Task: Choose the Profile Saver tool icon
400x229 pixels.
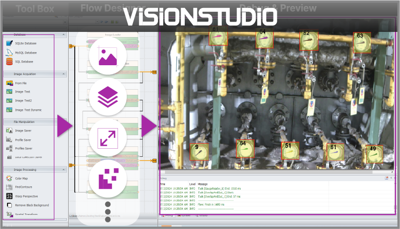Action: tap(9, 139)
